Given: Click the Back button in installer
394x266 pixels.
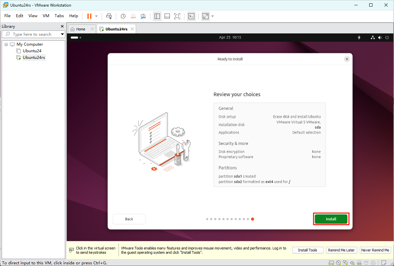Looking at the screenshot, I should [x=129, y=219].
